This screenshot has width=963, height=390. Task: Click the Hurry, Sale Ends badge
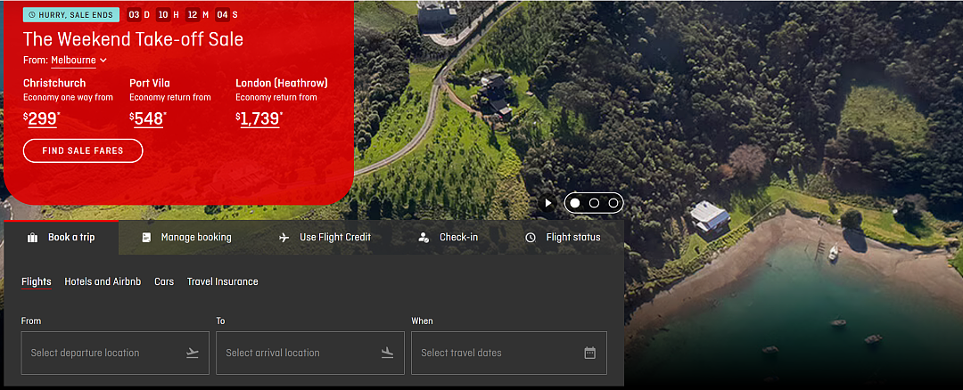[71, 15]
